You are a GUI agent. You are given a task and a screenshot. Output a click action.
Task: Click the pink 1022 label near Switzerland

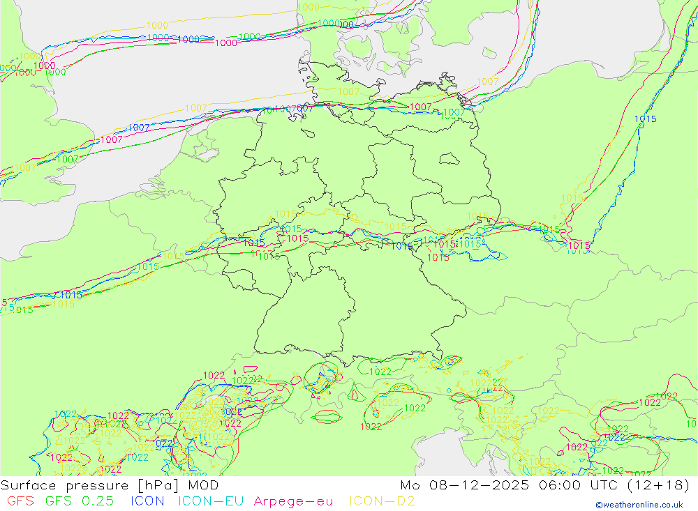coord(214,375)
